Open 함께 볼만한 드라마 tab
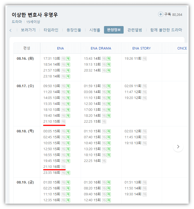Screen dimensions: 194x209 166,30
